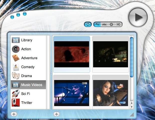The width and height of the screenshot is (155, 120).
Task: Open the Library category label
Action: click(27, 40)
